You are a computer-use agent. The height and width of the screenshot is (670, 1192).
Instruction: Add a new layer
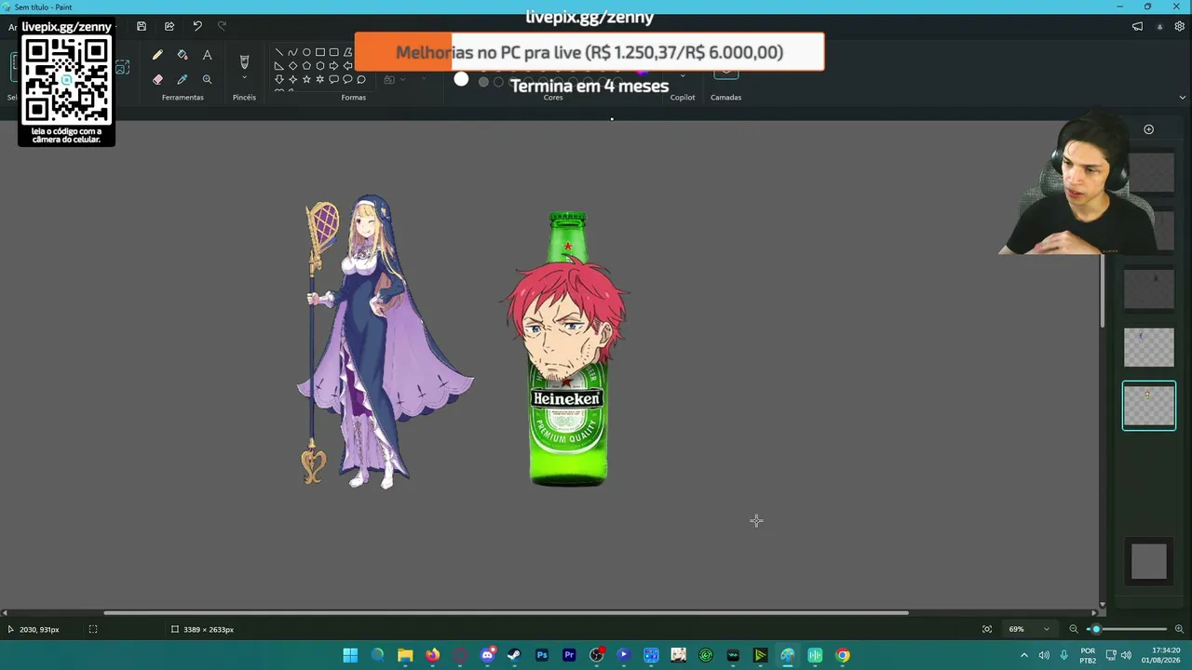pos(1148,129)
